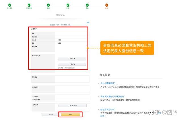Open the 验证后该怎么办？ question link

108,109
